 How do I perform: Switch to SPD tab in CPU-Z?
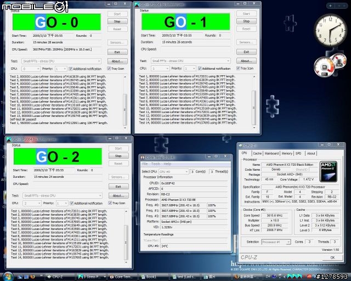[298, 154]
